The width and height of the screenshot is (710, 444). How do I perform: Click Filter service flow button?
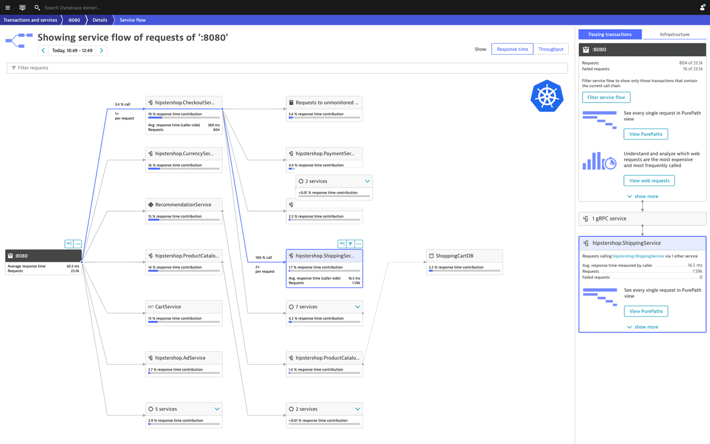606,97
